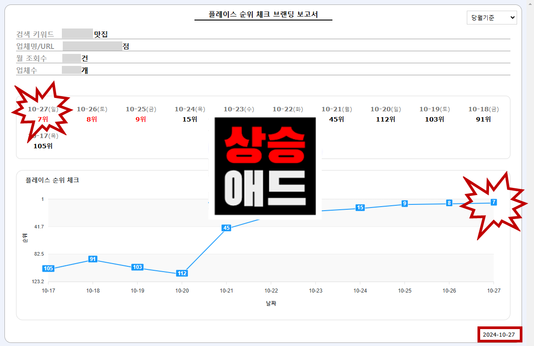Click the 10-21(월) date header
This screenshot has width=534, height=346.
click(x=337, y=109)
